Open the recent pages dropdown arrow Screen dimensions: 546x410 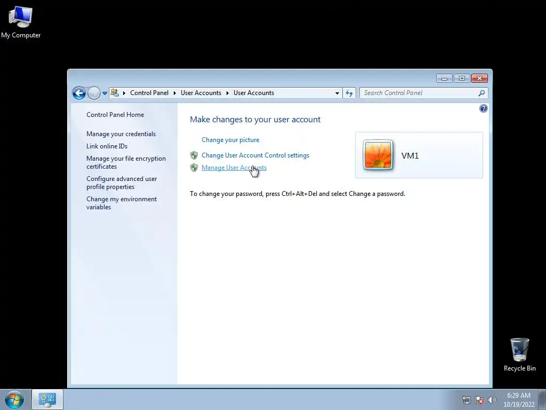(x=105, y=93)
